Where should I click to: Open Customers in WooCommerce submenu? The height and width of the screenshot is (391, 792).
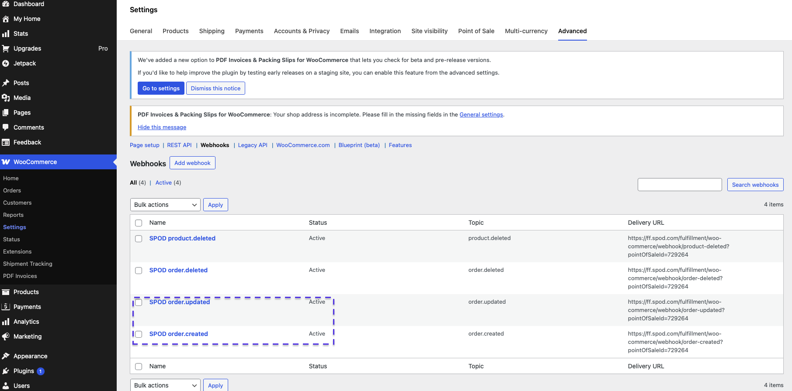click(17, 202)
